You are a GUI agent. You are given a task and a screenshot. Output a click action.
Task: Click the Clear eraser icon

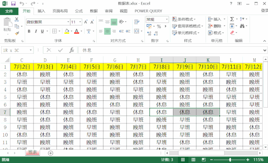coord(232,33)
